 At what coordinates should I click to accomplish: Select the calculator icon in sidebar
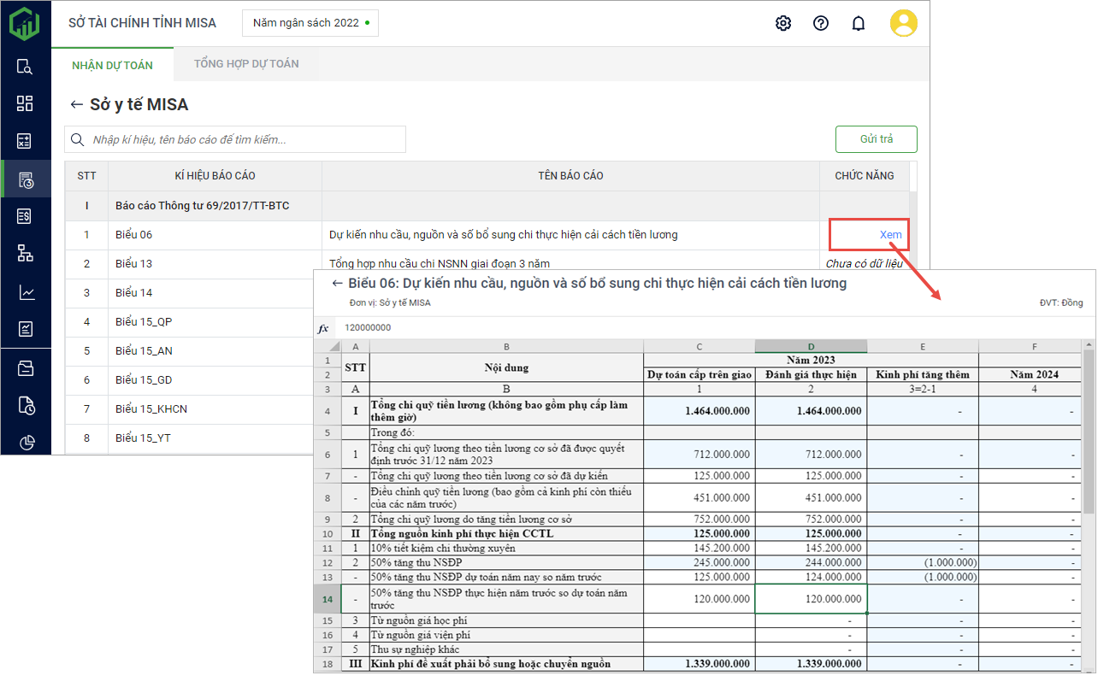tap(25, 141)
